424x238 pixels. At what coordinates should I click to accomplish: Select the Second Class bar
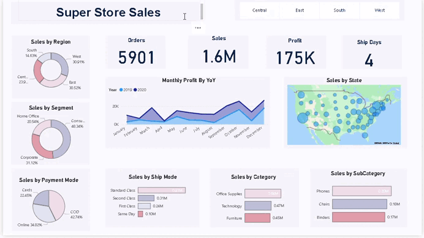(146, 198)
